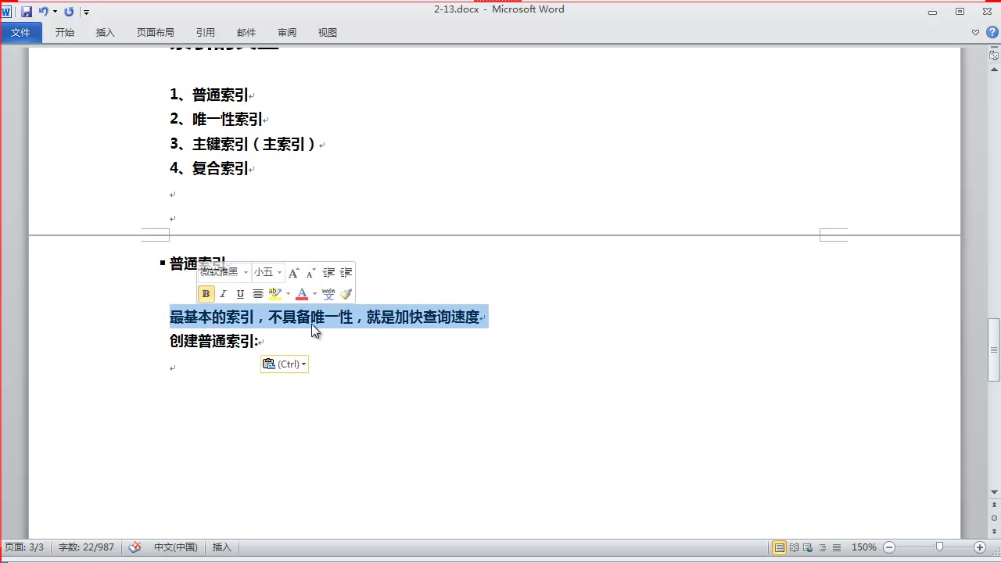Switch to Draft view
Image resolution: width=1001 pixels, height=563 pixels.
tap(837, 547)
